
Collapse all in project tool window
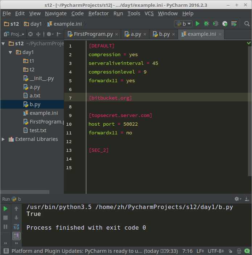(38, 34)
